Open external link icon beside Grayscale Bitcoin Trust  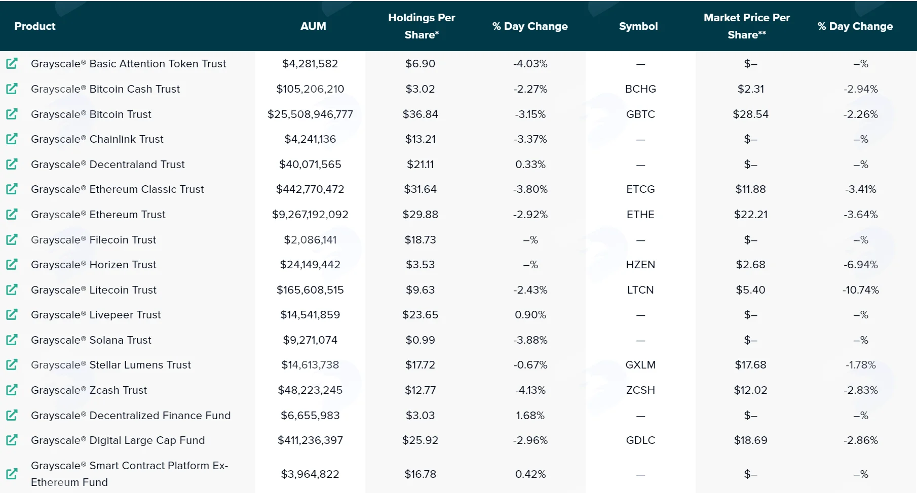[12, 114]
